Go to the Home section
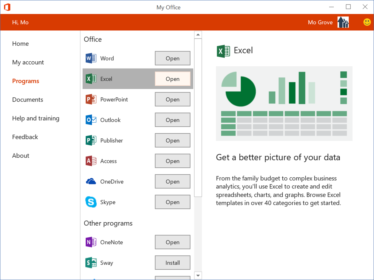 coord(21,43)
